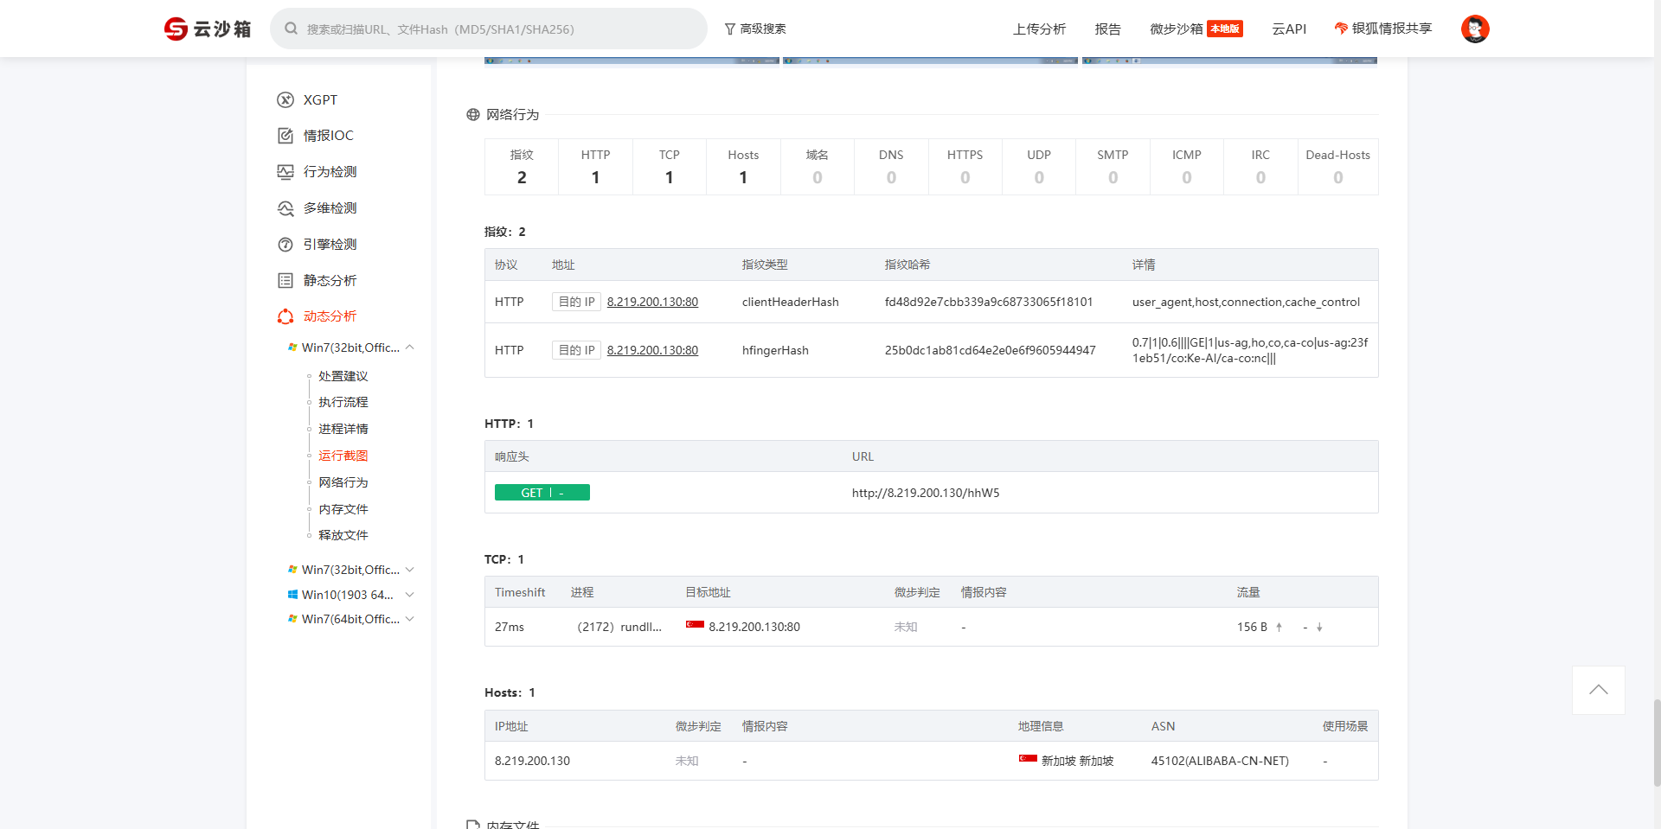
Task: Open the 静态分析 sidebar icon
Action: [x=285, y=281]
